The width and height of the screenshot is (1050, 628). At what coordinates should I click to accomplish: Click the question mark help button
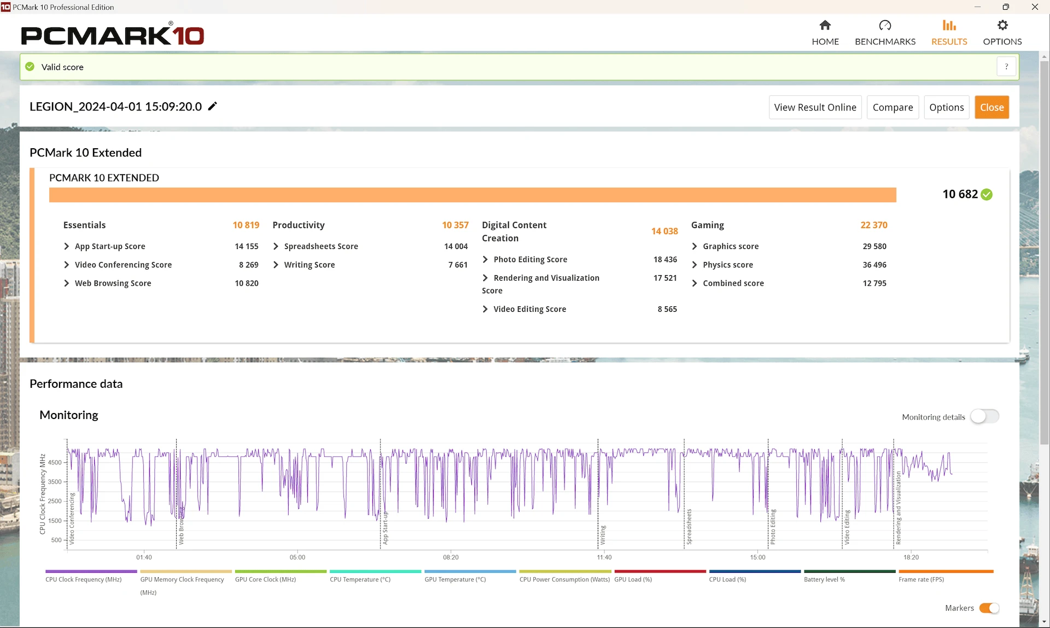[1006, 67]
